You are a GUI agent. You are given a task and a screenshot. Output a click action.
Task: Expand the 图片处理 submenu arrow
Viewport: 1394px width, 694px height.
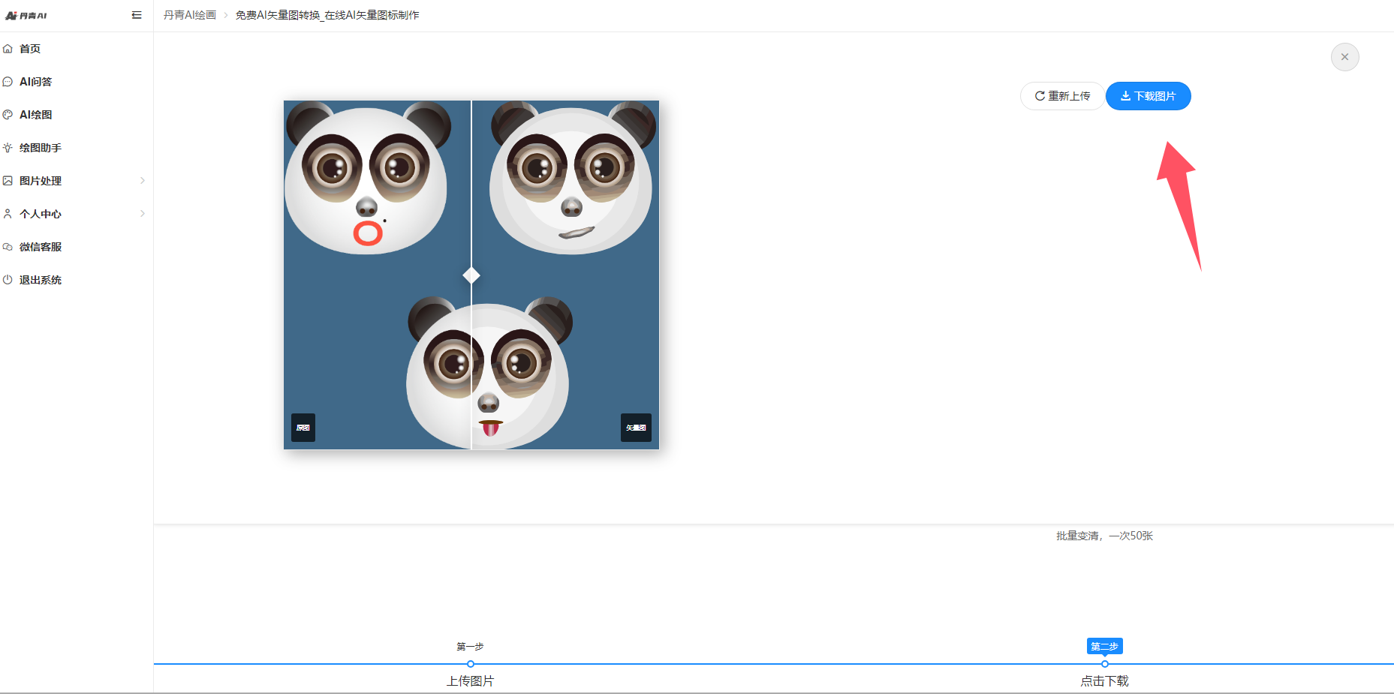pyautogui.click(x=143, y=181)
